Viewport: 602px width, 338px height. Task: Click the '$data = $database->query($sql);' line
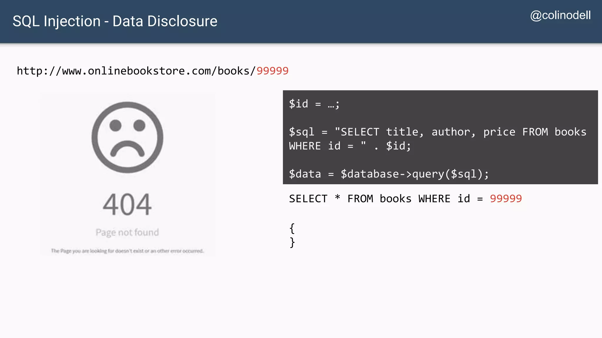pyautogui.click(x=389, y=174)
